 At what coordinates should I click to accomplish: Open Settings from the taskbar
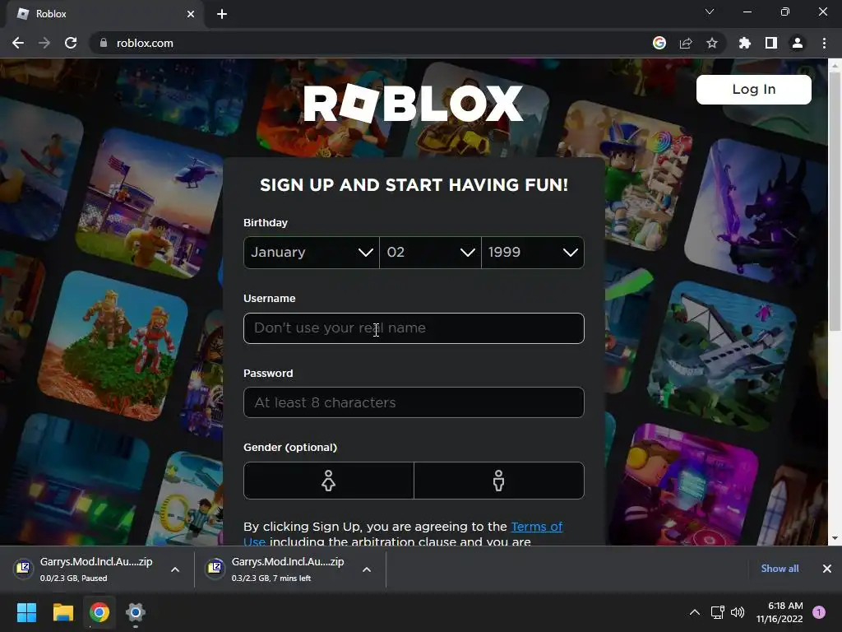tap(136, 612)
